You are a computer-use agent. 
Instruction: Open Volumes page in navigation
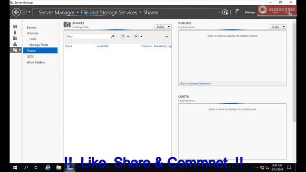click(33, 33)
